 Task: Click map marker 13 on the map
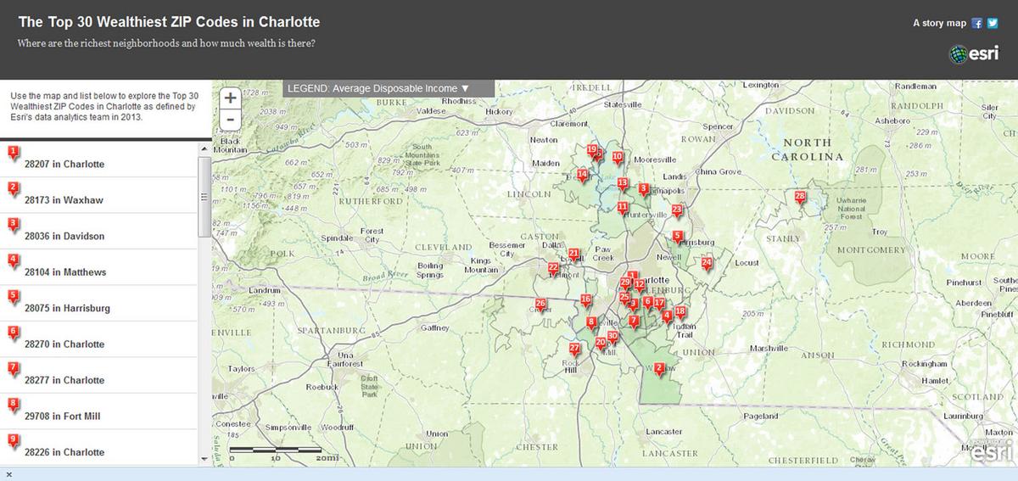(623, 184)
